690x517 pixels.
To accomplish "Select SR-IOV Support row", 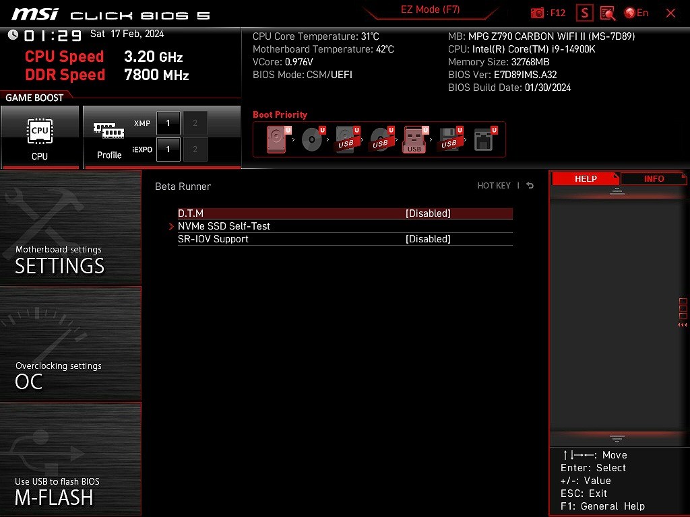I will pos(345,239).
